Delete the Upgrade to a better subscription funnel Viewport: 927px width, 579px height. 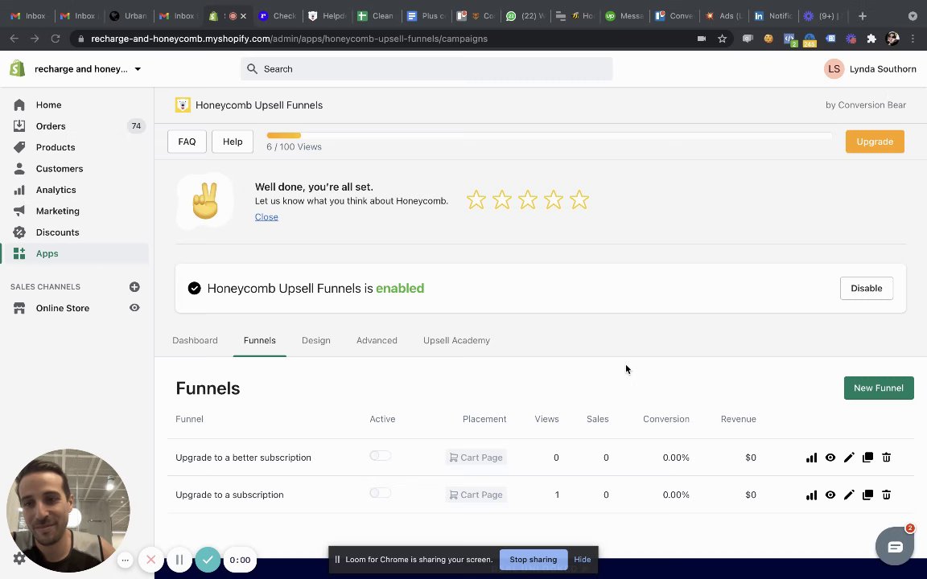886,458
